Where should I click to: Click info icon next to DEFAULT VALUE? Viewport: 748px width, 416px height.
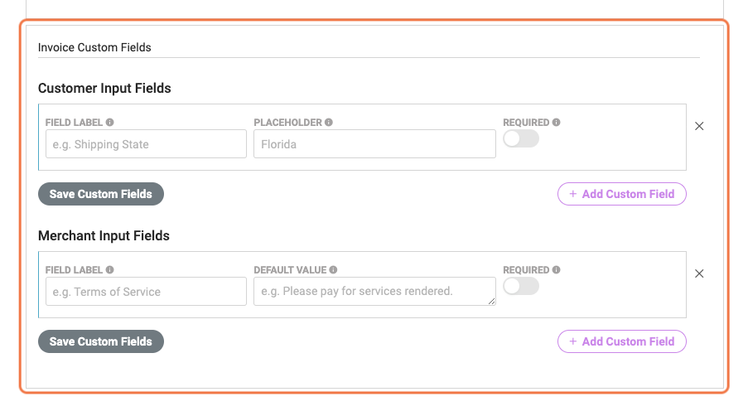333,269
